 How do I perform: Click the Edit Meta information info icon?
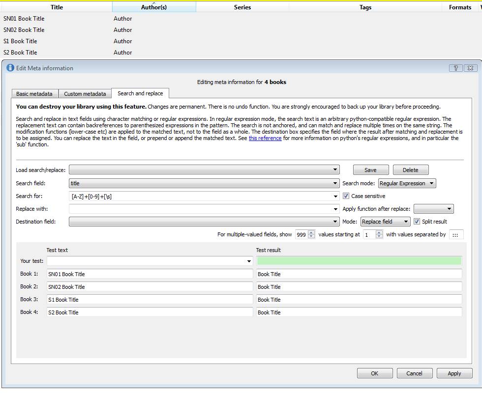coord(10,68)
